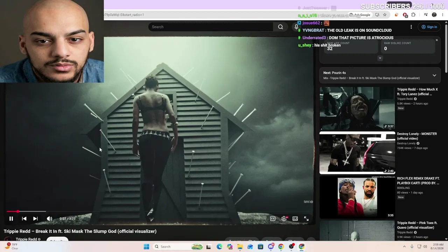Open Chrome extensions puzzle icon
The height and width of the screenshot is (252, 448).
(413, 15)
